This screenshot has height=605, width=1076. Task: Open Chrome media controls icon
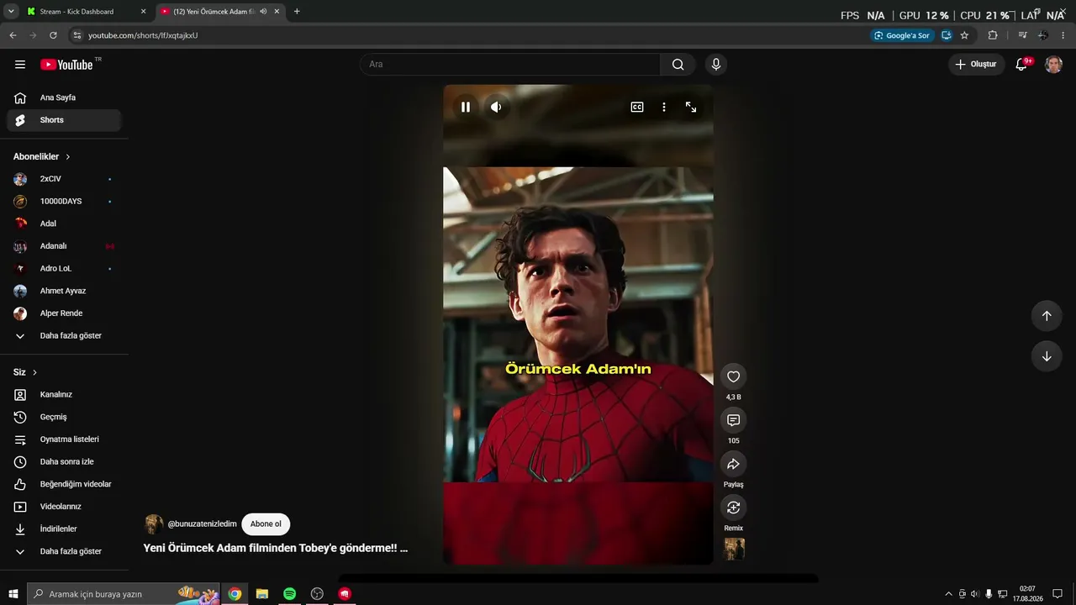click(x=1022, y=35)
